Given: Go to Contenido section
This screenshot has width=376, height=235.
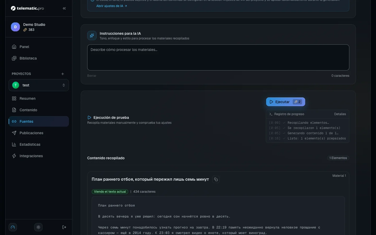Looking at the screenshot, I should [x=39, y=110].
